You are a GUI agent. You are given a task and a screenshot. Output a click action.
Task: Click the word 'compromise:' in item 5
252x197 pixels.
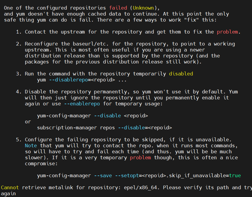(x=41, y=164)
